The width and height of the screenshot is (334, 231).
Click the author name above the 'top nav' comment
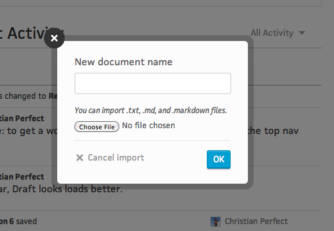(x=22, y=118)
